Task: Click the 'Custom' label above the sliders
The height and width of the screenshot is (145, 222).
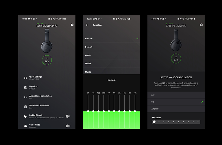Action: coord(112,80)
